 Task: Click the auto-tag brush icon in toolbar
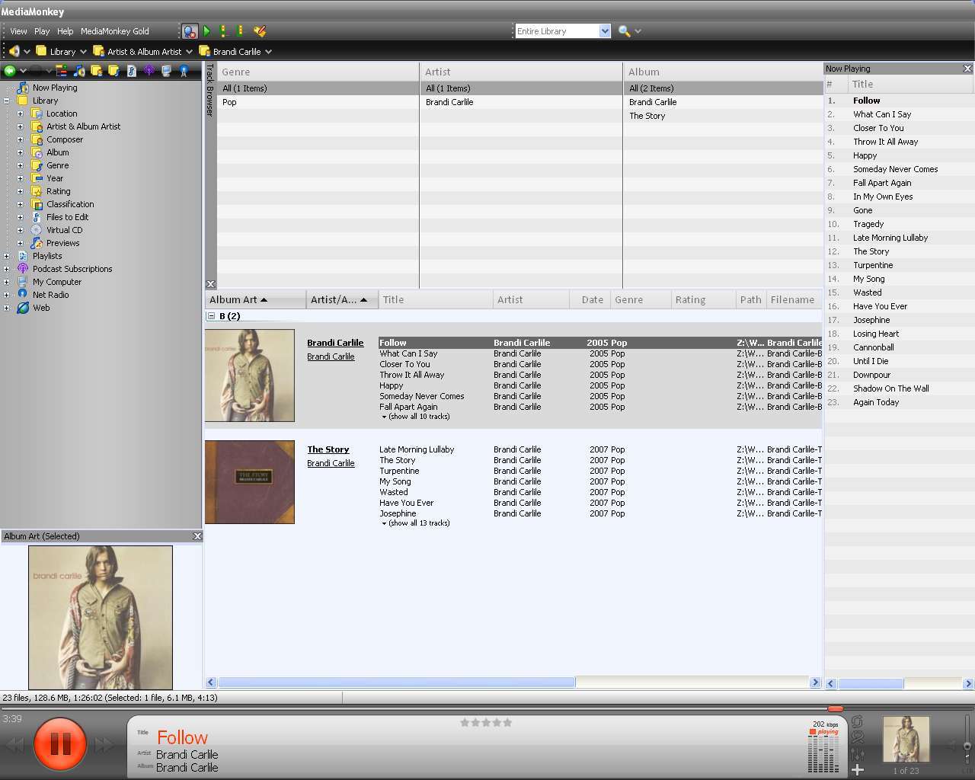pyautogui.click(x=260, y=31)
